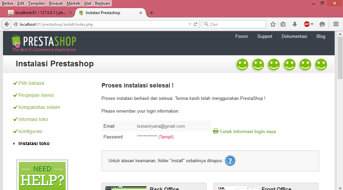343x190 pixels.
Task: Open the Bantuan menu
Action: click(102, 3)
